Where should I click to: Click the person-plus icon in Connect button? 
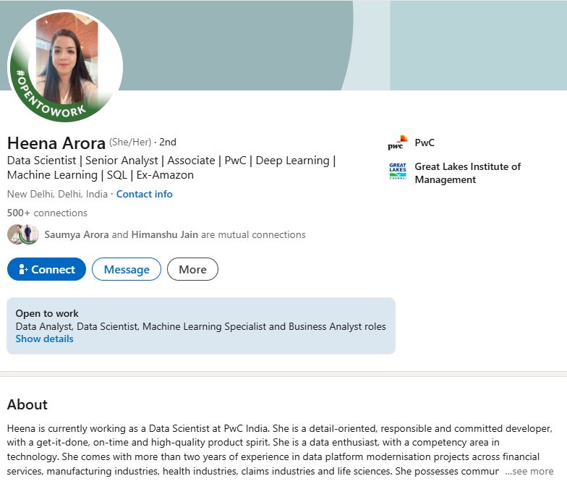tap(23, 269)
